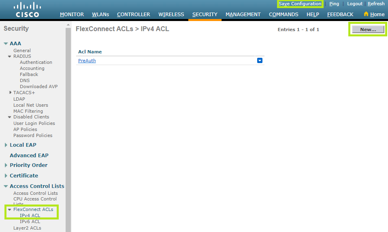Collapse the FlexConnect ACLs tree node
This screenshot has width=388, height=232.
(10, 209)
